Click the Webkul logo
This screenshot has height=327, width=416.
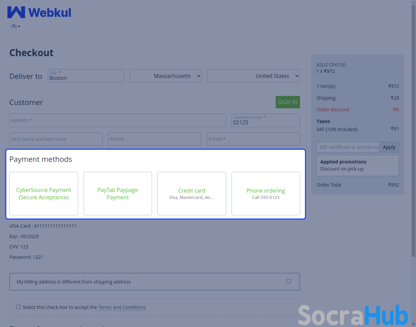click(39, 12)
